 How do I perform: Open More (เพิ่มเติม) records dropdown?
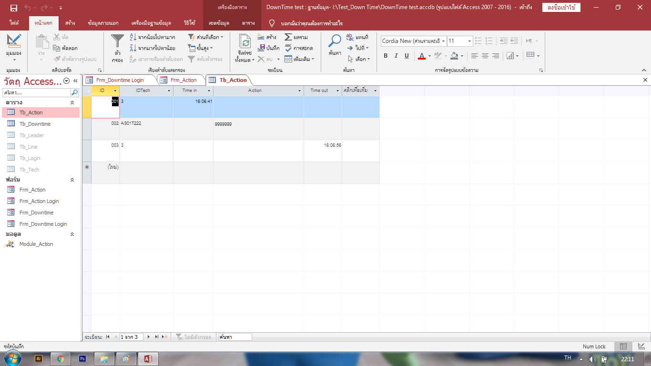click(299, 59)
